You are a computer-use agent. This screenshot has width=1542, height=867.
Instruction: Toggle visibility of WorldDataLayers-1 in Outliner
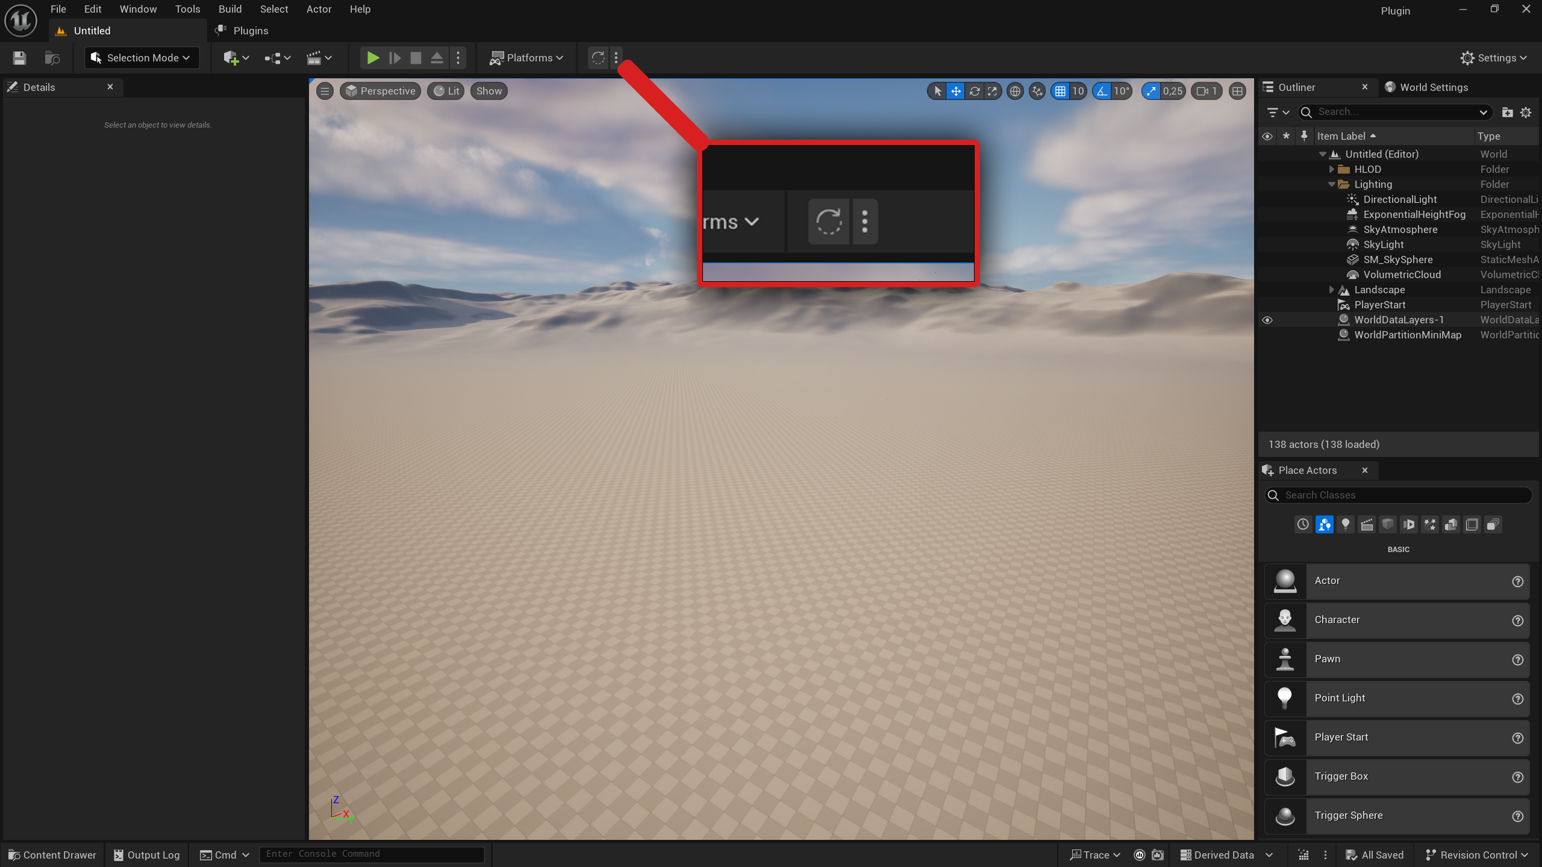pos(1267,320)
